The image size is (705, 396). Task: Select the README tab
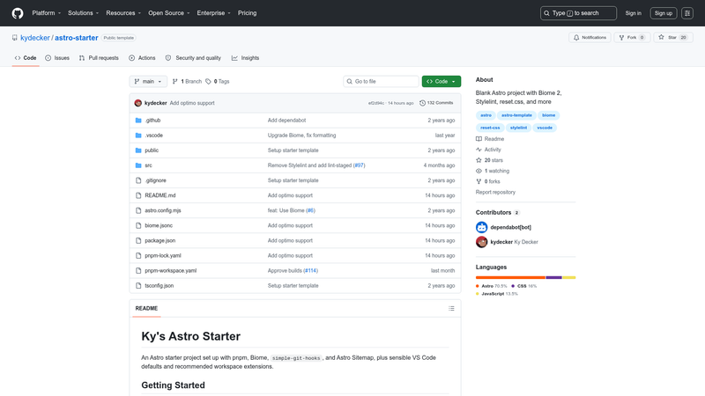146,309
